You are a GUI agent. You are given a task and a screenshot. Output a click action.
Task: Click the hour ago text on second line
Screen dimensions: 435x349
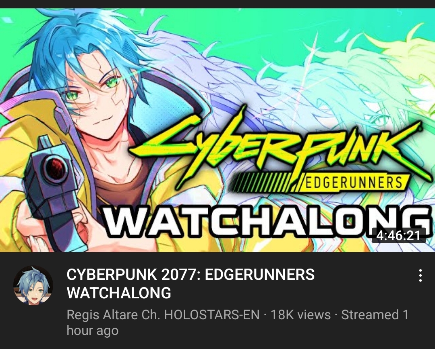click(92, 331)
